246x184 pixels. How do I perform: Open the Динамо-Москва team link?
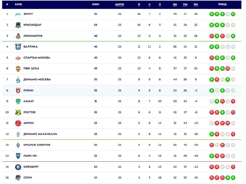(x=37, y=79)
